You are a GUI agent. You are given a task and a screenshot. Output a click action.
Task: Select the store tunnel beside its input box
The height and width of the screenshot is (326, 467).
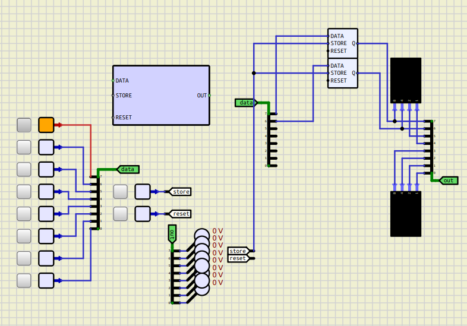click(x=181, y=192)
